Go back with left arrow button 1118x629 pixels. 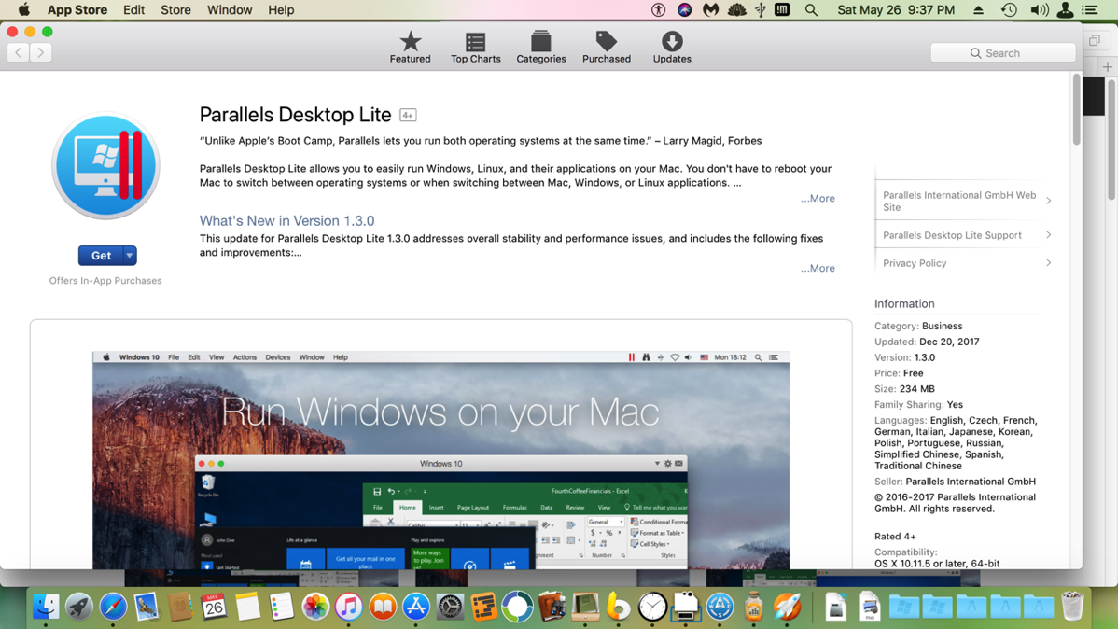19,52
